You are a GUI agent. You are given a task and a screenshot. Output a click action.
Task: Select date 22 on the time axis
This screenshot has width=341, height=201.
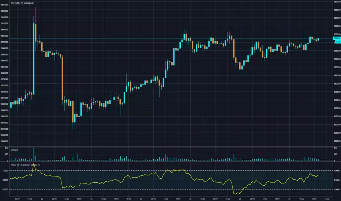point(42,199)
